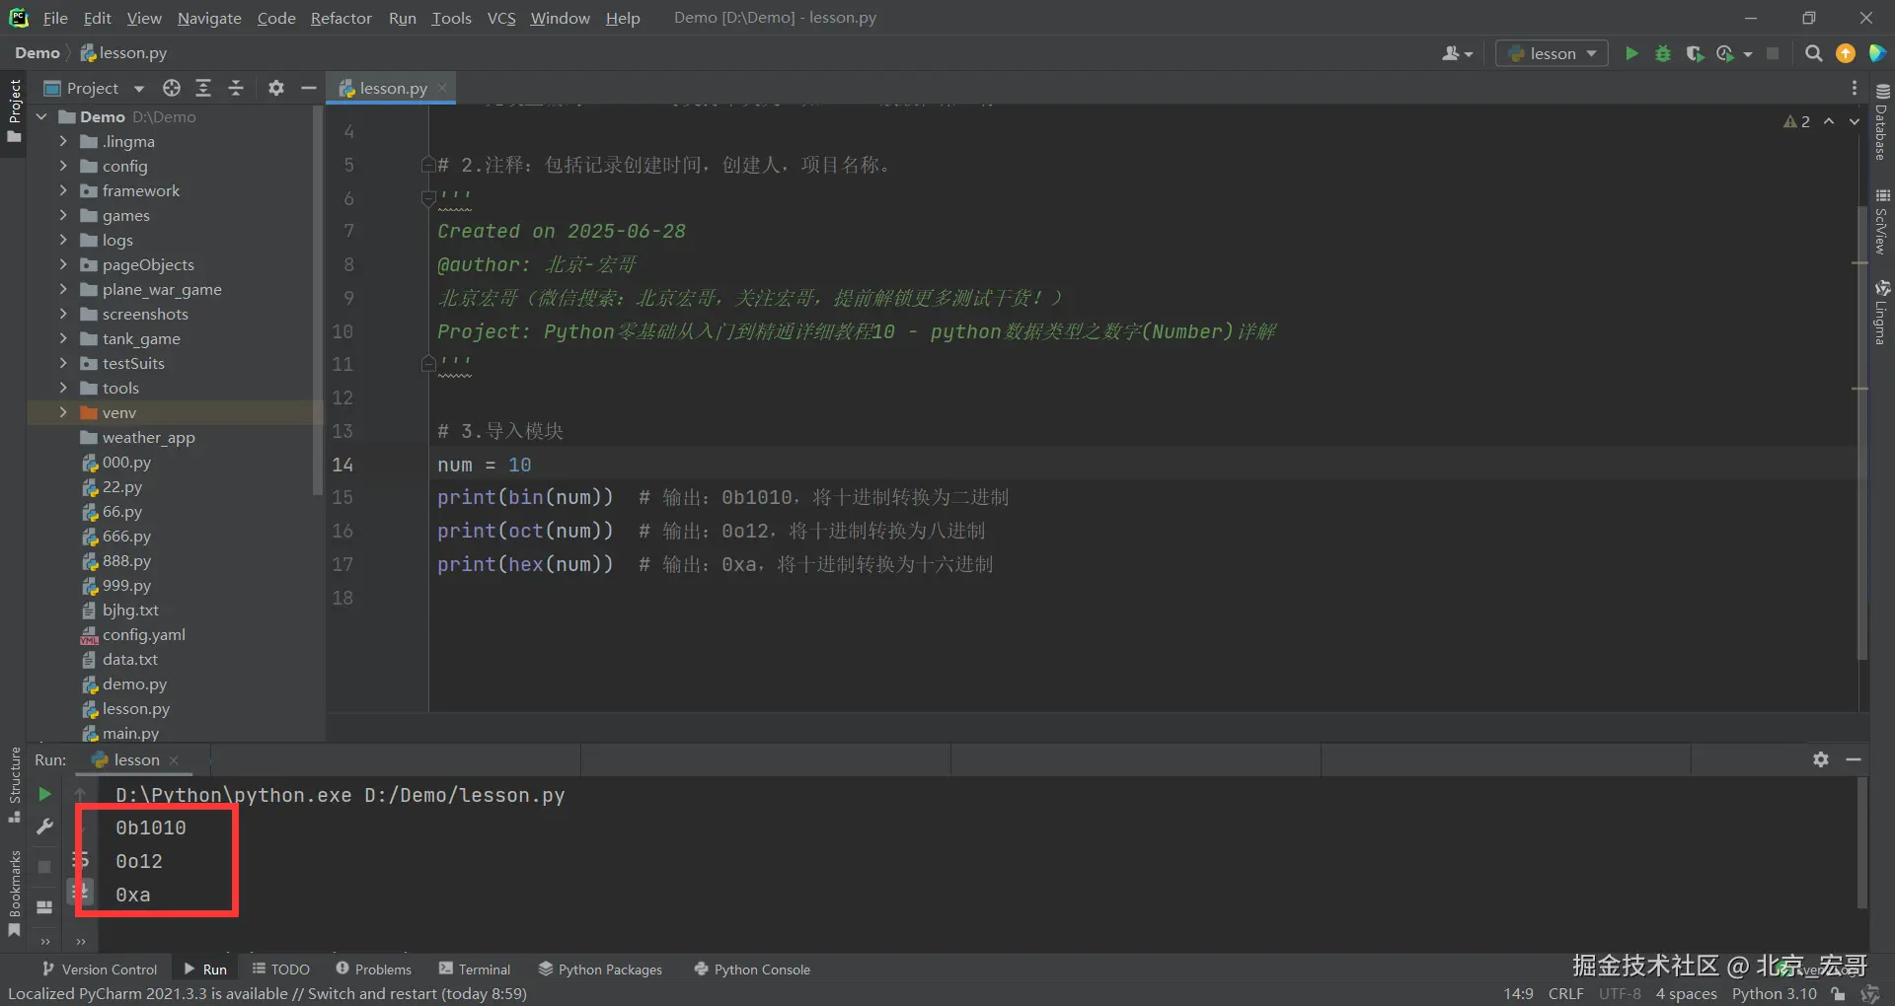Open the Problems tool window
The width and height of the screenshot is (1895, 1006).
tap(374, 970)
